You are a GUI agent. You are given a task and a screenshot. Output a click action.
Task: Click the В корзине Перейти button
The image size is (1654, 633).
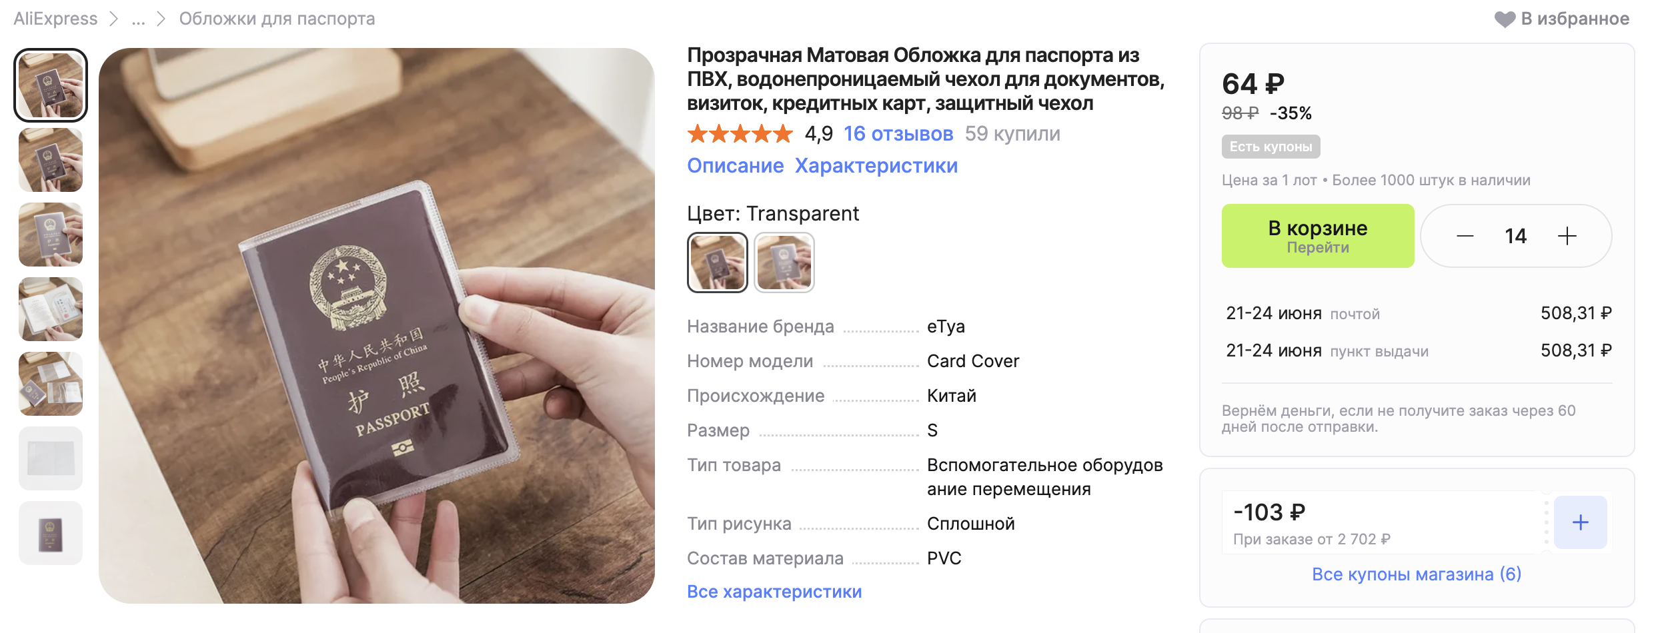click(1318, 236)
